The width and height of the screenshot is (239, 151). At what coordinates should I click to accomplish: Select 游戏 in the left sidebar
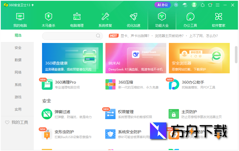[18, 97]
